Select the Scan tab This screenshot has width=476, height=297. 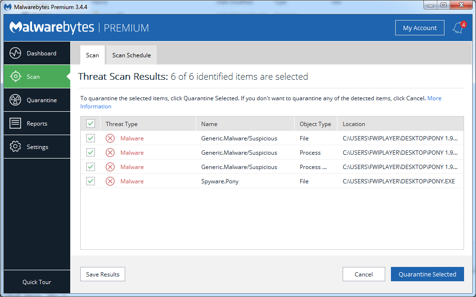pos(92,55)
